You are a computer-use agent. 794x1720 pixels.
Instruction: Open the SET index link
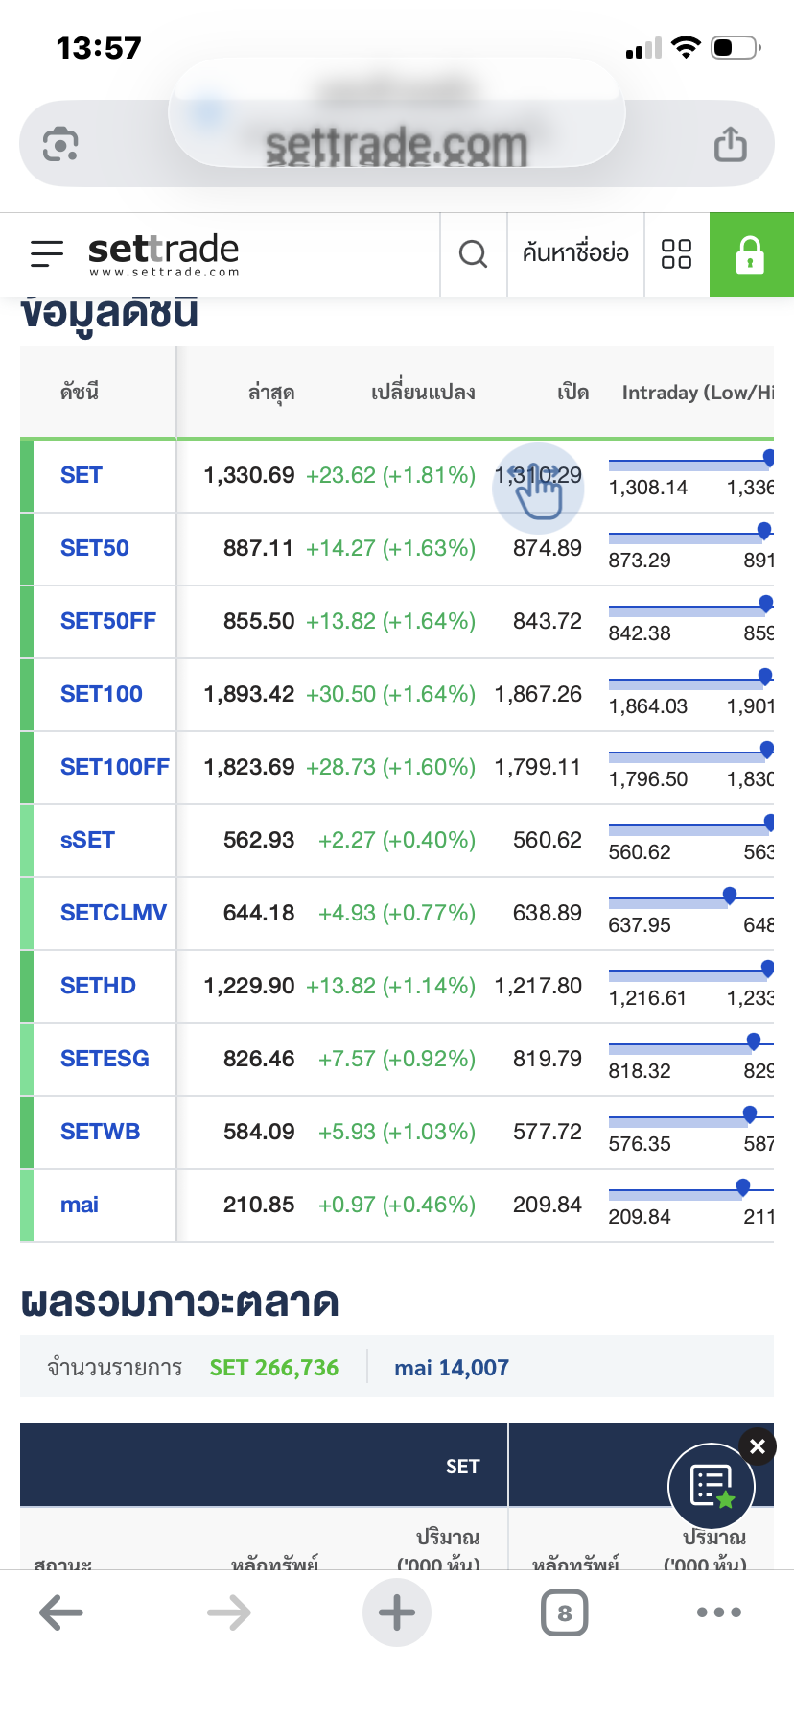82,475
